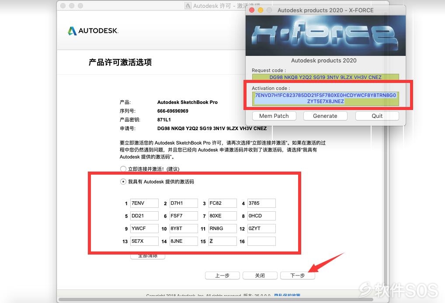The height and width of the screenshot is (303, 445).
Task: Click the 产品: label
Action: 125,102
